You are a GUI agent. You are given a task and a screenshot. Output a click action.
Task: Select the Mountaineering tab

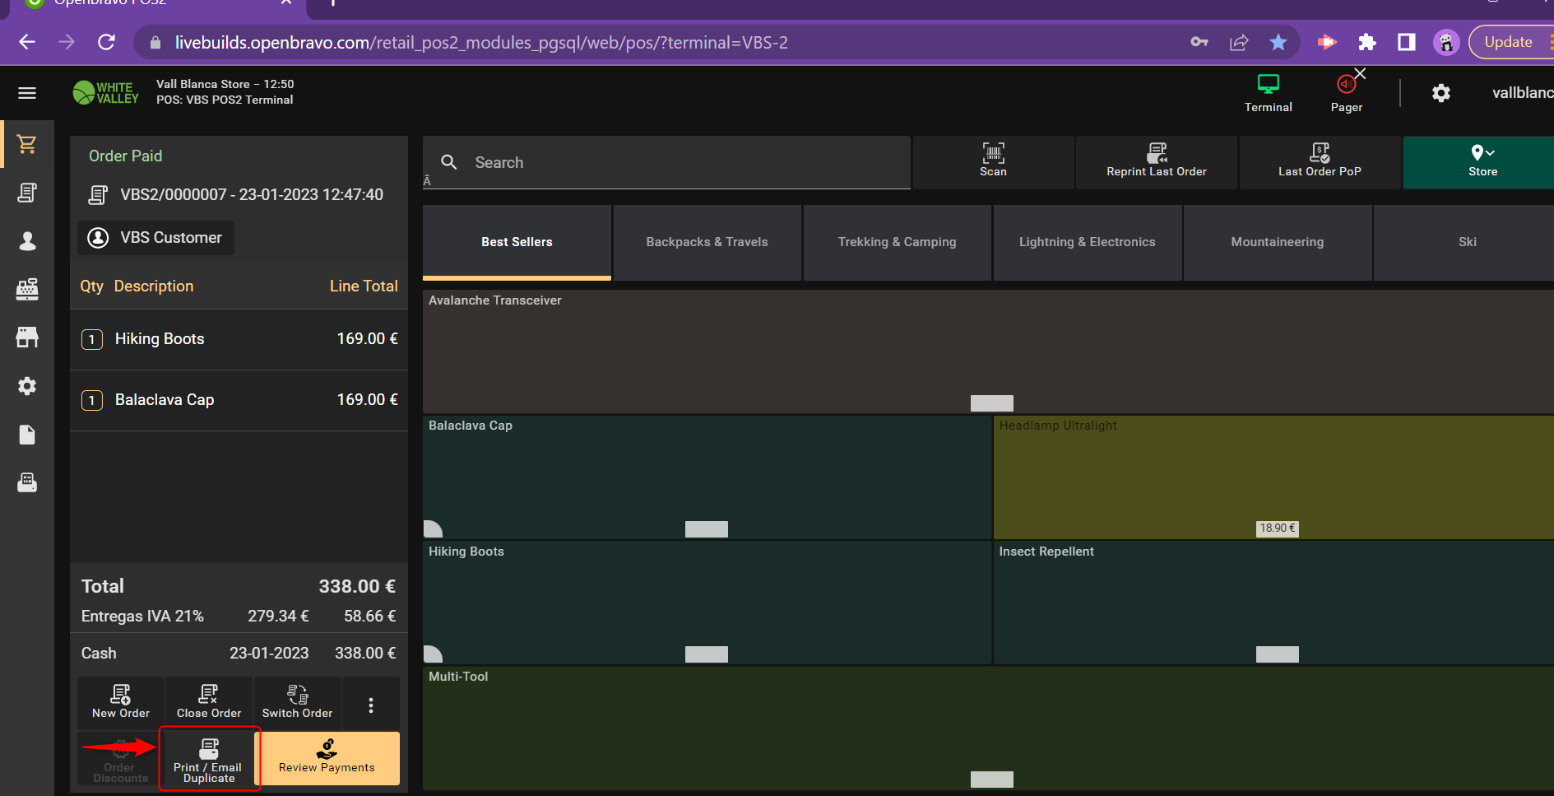coord(1277,242)
